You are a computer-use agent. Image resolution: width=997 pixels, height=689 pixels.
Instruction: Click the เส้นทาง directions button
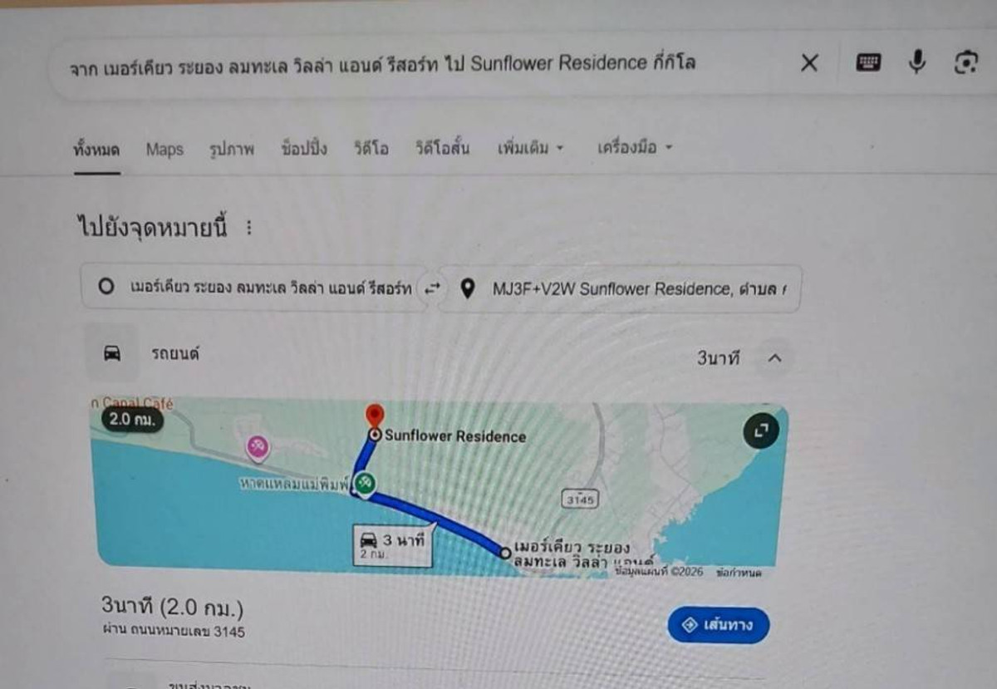click(718, 625)
